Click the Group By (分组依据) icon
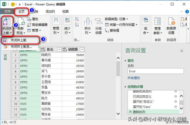 pos(98,22)
